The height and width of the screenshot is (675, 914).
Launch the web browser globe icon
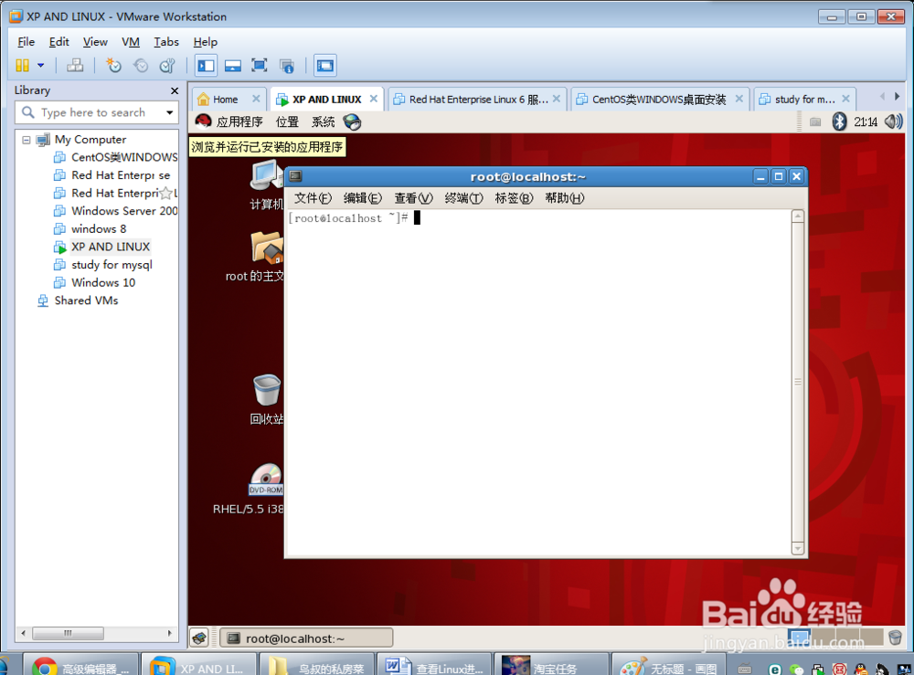click(352, 121)
